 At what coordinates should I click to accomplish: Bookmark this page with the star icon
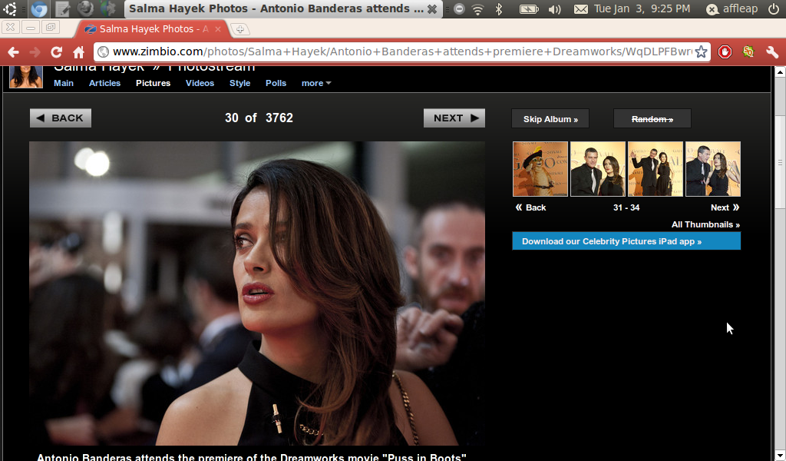point(702,51)
